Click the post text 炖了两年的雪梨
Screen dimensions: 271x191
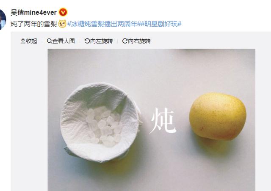[34, 24]
